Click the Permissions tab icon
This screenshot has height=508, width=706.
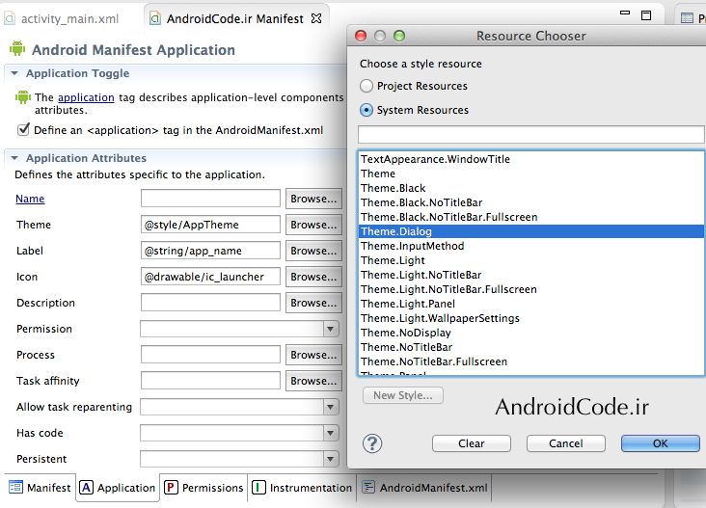(x=171, y=488)
